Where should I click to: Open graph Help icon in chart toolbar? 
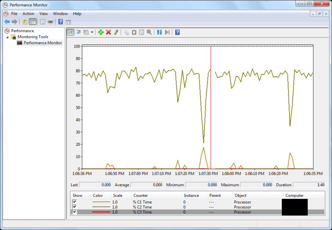pyautogui.click(x=177, y=32)
